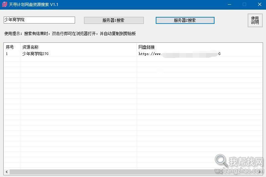Viewport: 266px width, 177px height.
Task: Click the window title text 天寻计划网盘资源搜索 V1.1
Action: point(34,4)
